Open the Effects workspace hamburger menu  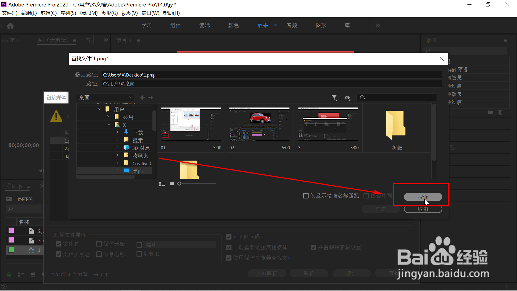pos(275,26)
